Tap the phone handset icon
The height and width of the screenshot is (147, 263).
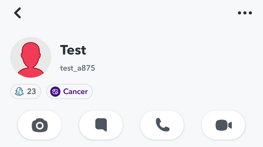point(163,125)
